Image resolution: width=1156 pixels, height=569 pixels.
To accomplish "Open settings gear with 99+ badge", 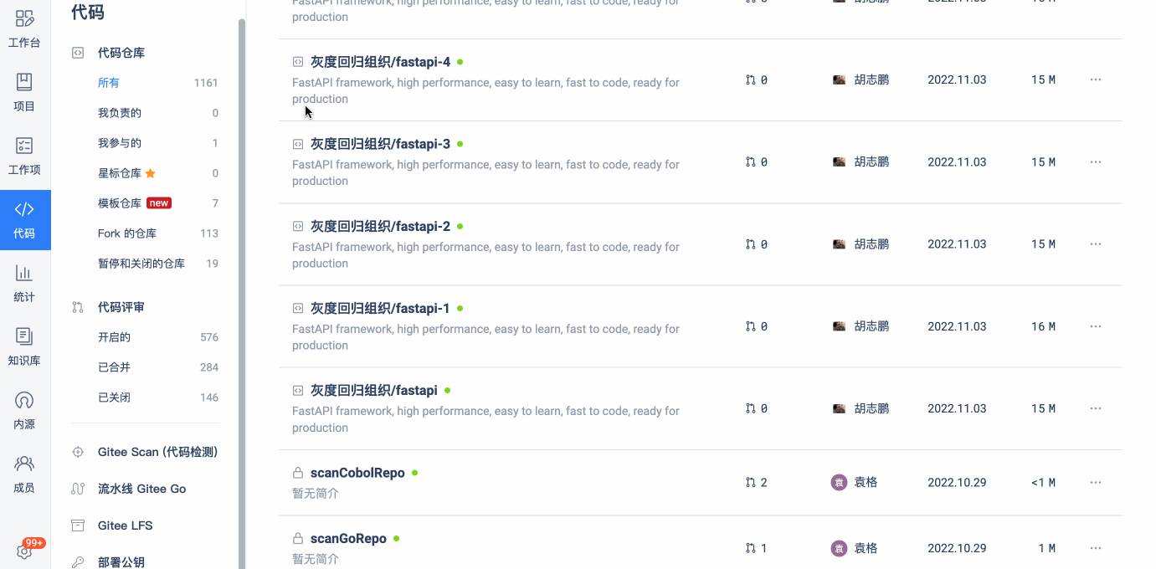I will (x=25, y=551).
